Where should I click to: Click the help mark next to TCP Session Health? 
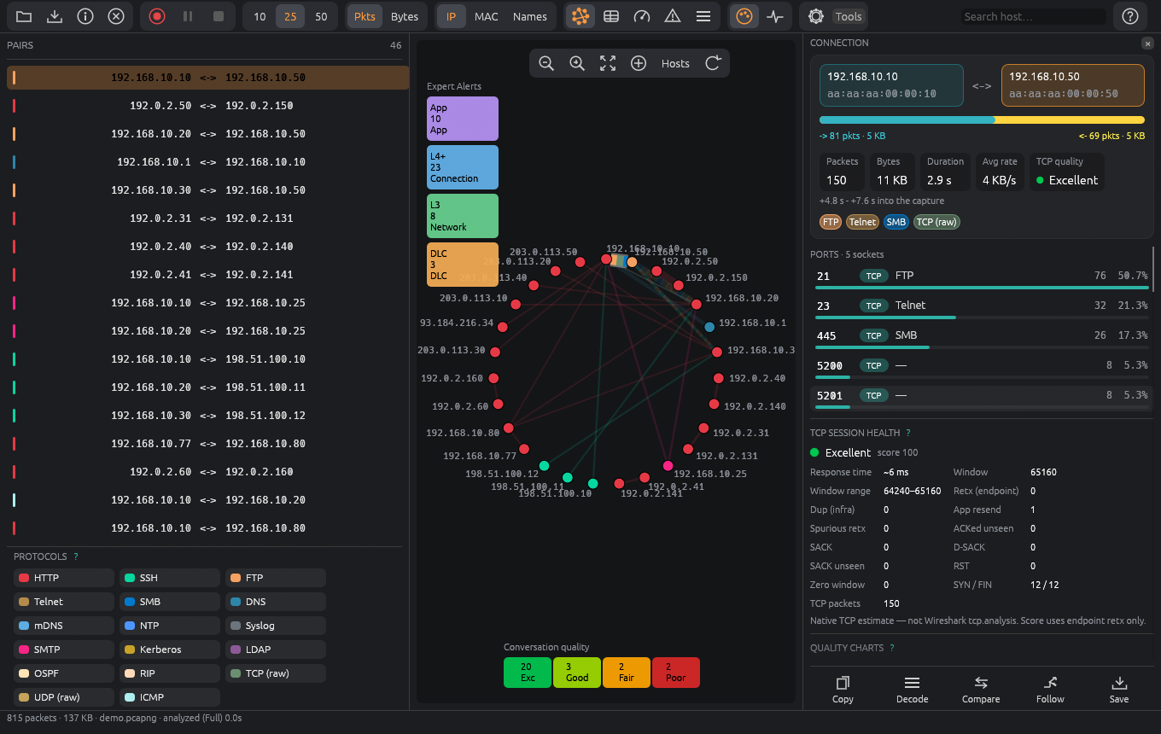click(x=907, y=434)
